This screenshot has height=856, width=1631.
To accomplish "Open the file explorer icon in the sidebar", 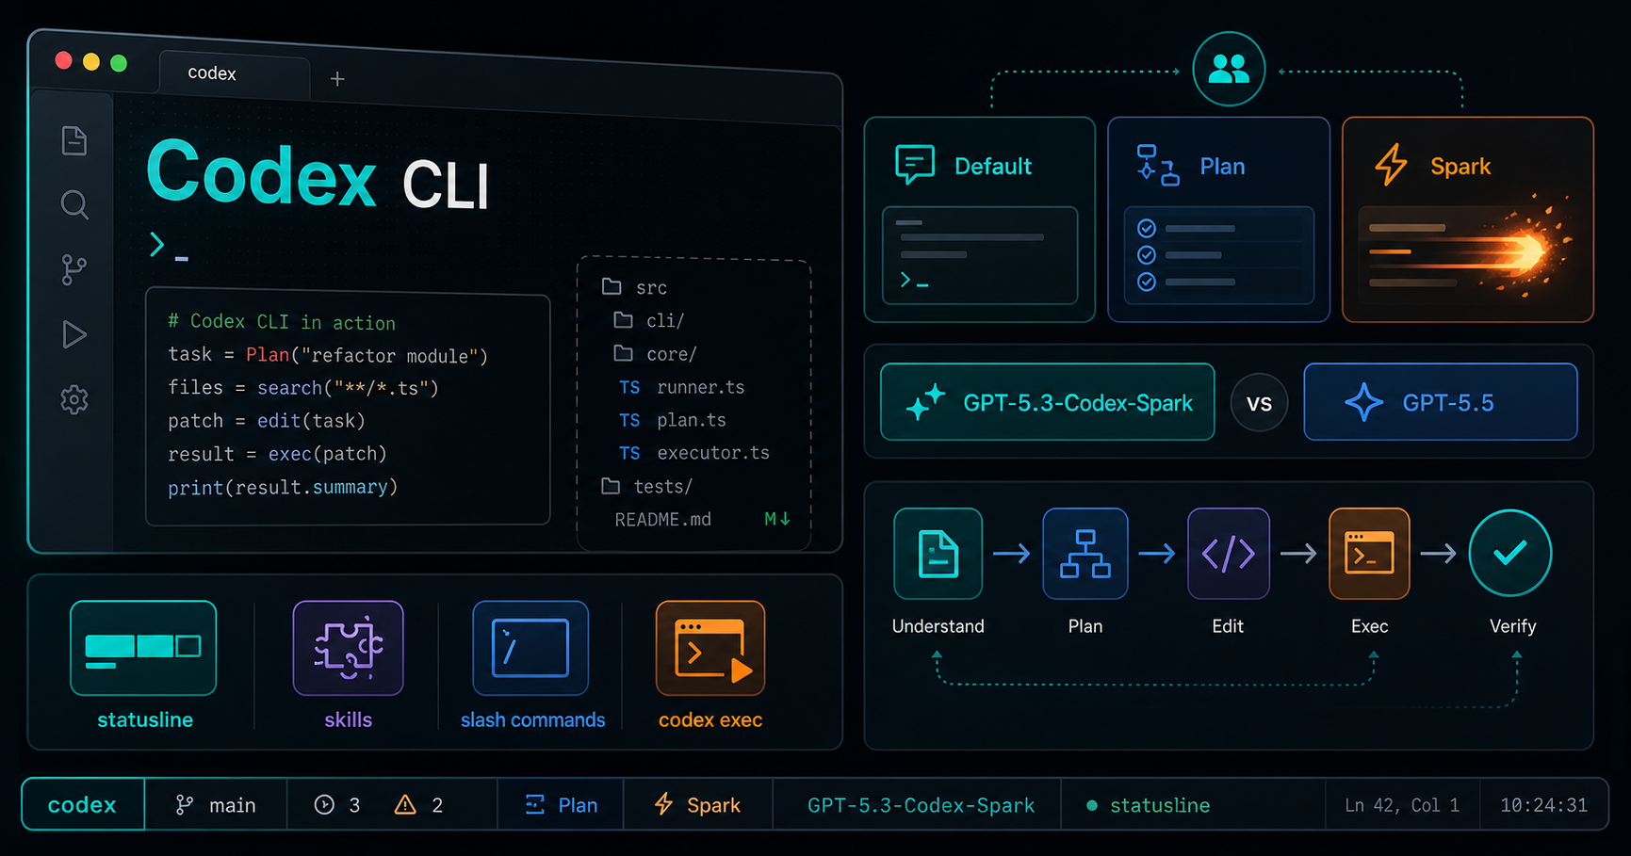I will 74,141.
